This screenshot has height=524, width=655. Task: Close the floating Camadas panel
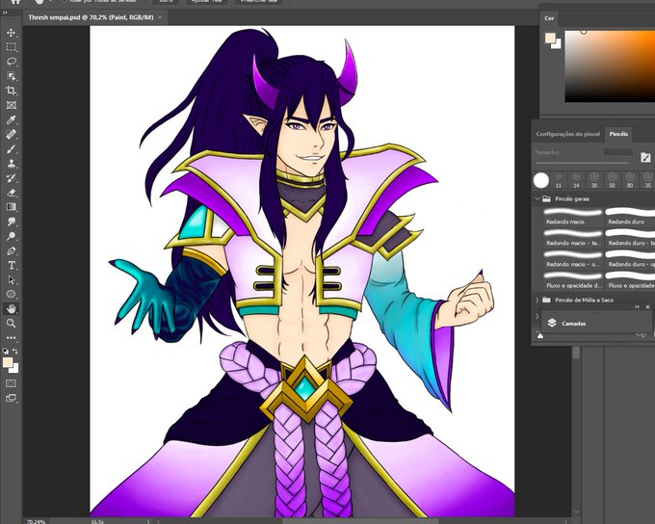coord(647,306)
